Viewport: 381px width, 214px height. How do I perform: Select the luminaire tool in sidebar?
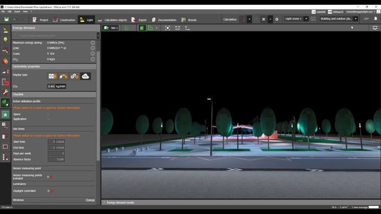point(5,30)
